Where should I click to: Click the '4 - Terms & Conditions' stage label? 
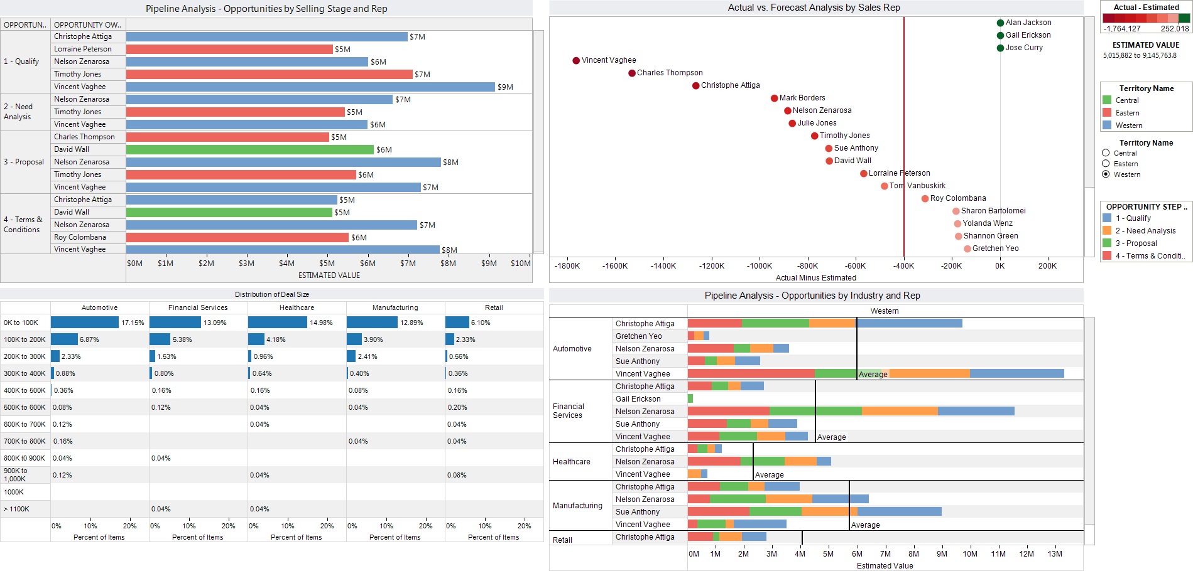pos(25,224)
